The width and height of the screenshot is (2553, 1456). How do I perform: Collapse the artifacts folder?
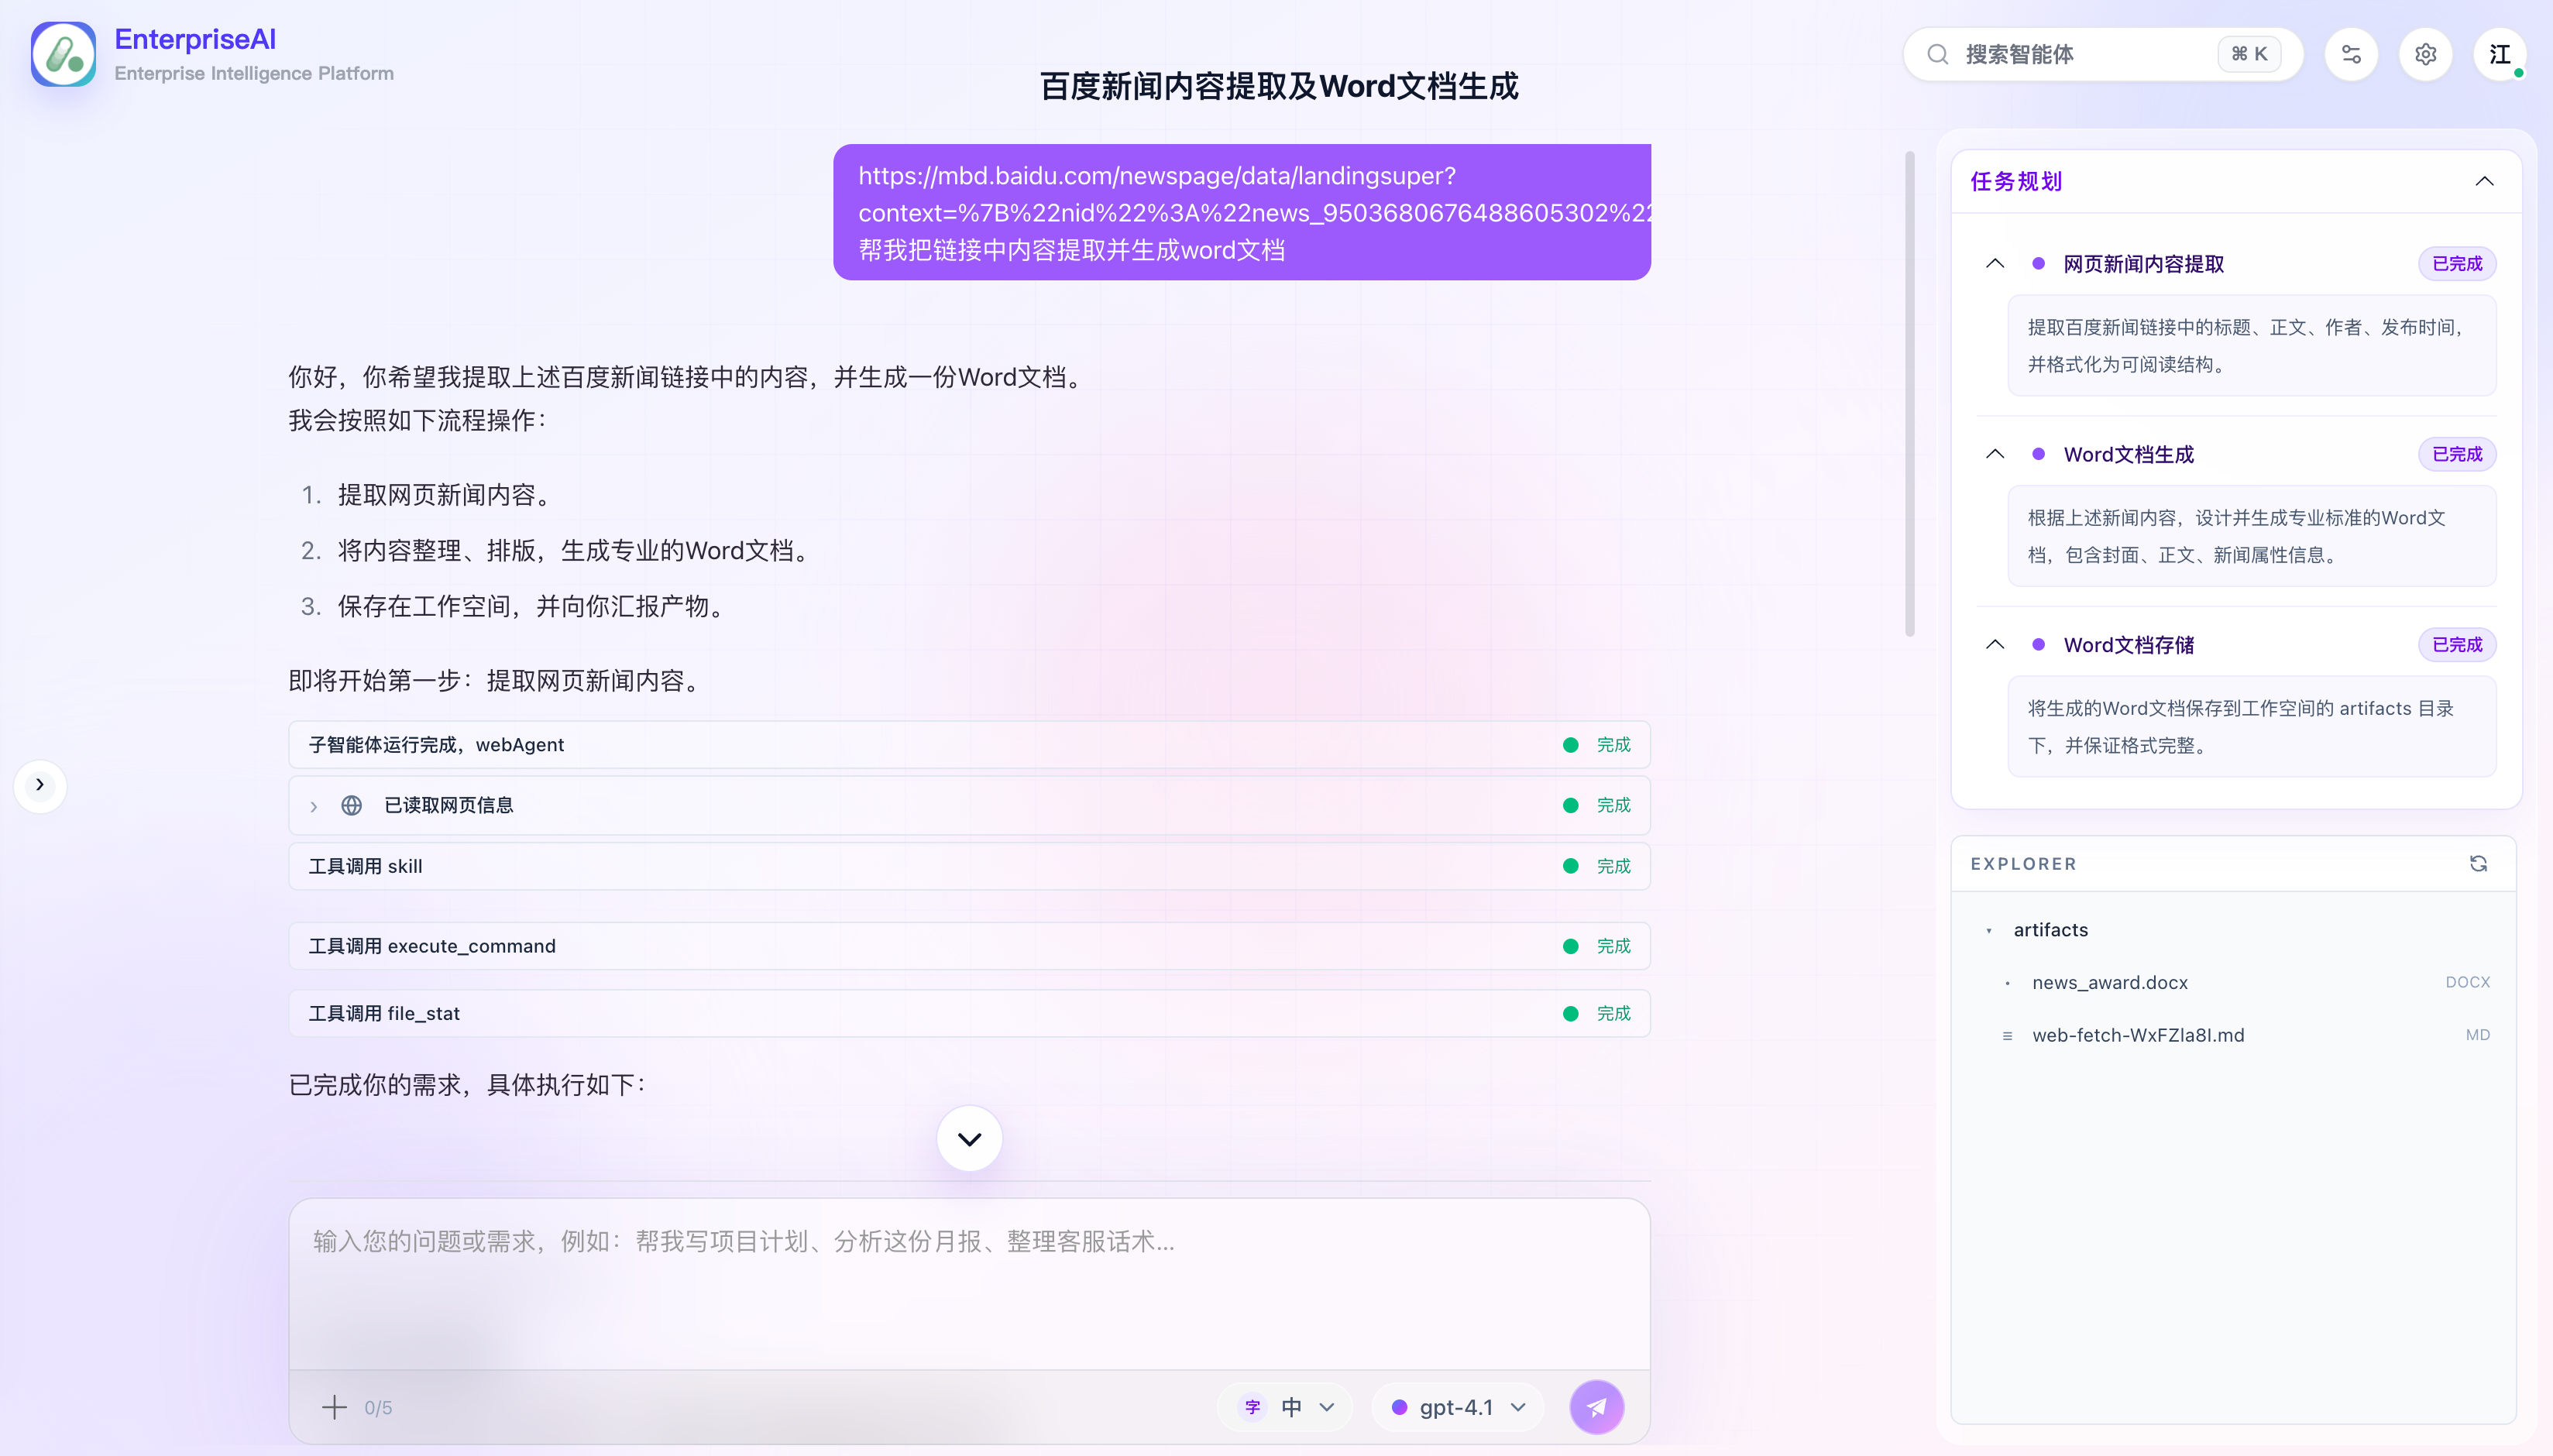pos(1988,930)
